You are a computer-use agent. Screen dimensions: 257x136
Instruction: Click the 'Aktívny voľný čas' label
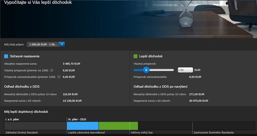pyautogui.click(x=142, y=132)
